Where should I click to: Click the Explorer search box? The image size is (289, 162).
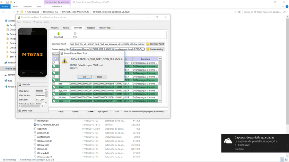coord(264,12)
